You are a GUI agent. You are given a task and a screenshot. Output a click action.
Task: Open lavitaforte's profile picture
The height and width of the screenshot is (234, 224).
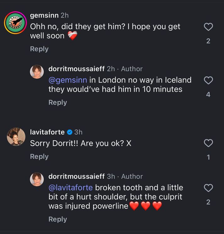pos(16,137)
